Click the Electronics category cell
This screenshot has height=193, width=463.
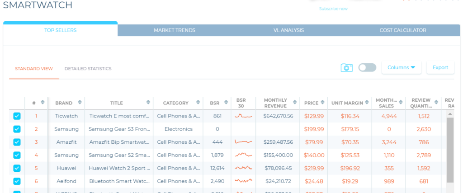point(178,129)
